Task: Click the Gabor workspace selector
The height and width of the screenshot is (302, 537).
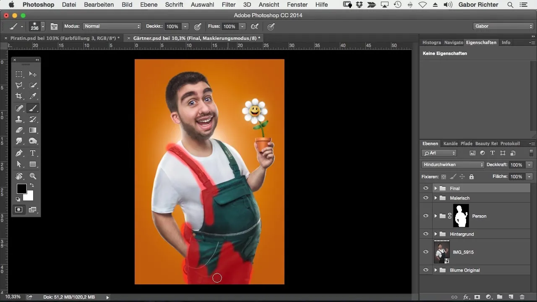Action: click(x=503, y=26)
